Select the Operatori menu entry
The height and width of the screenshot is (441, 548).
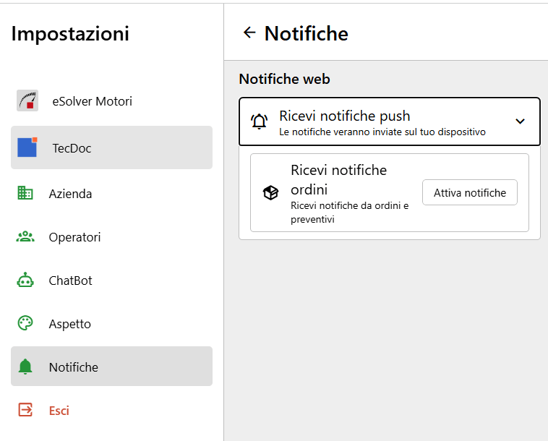pos(111,237)
